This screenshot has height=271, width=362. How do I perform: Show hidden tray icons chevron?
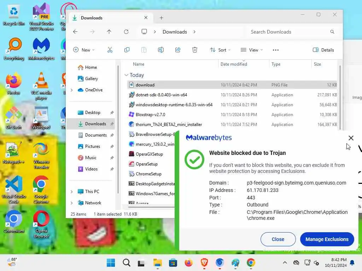285,263
